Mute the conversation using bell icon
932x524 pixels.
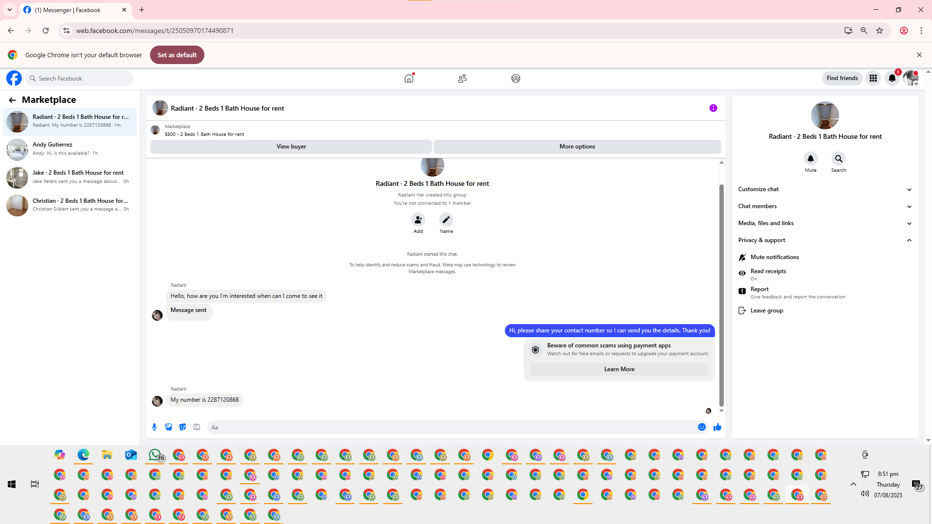tap(811, 159)
